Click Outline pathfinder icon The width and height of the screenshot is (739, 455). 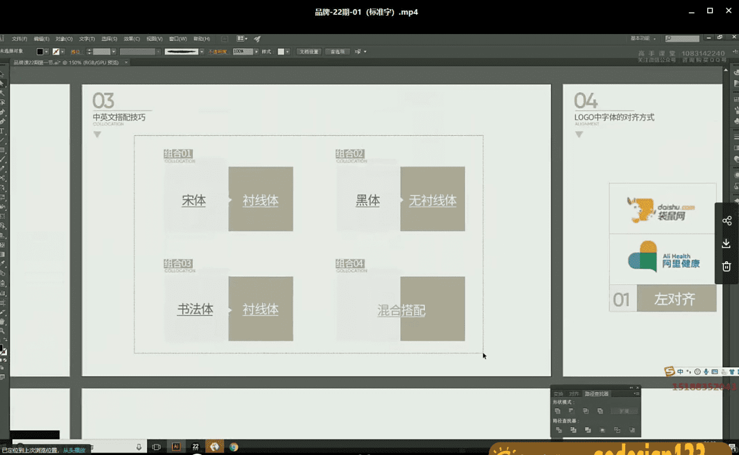pos(617,430)
